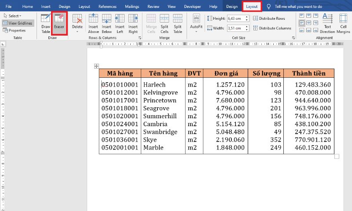Click Distribute Columns button

pos(272,28)
